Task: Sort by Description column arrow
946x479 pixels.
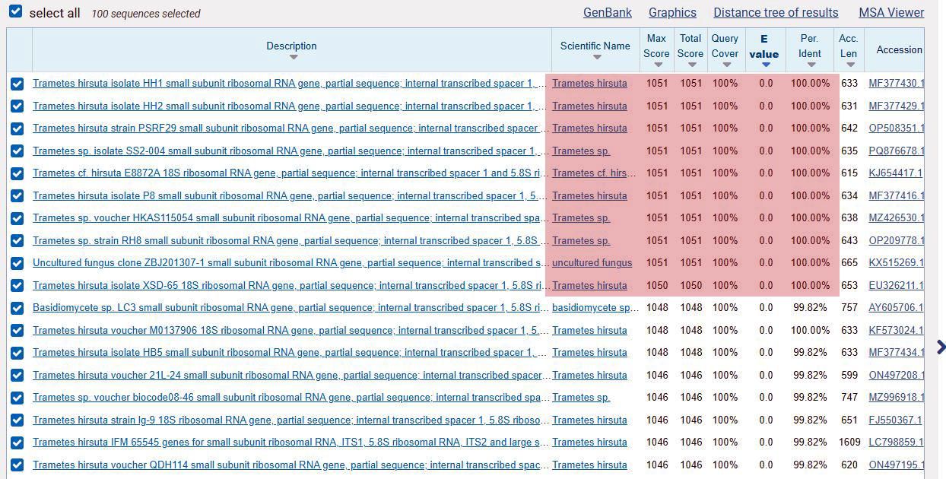Action: 293,58
